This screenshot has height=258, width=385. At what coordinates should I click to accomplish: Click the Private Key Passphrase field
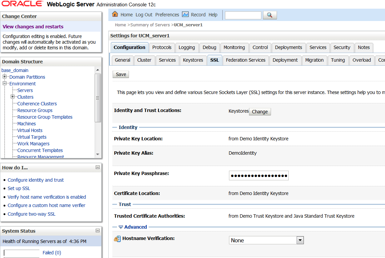pos(259,176)
